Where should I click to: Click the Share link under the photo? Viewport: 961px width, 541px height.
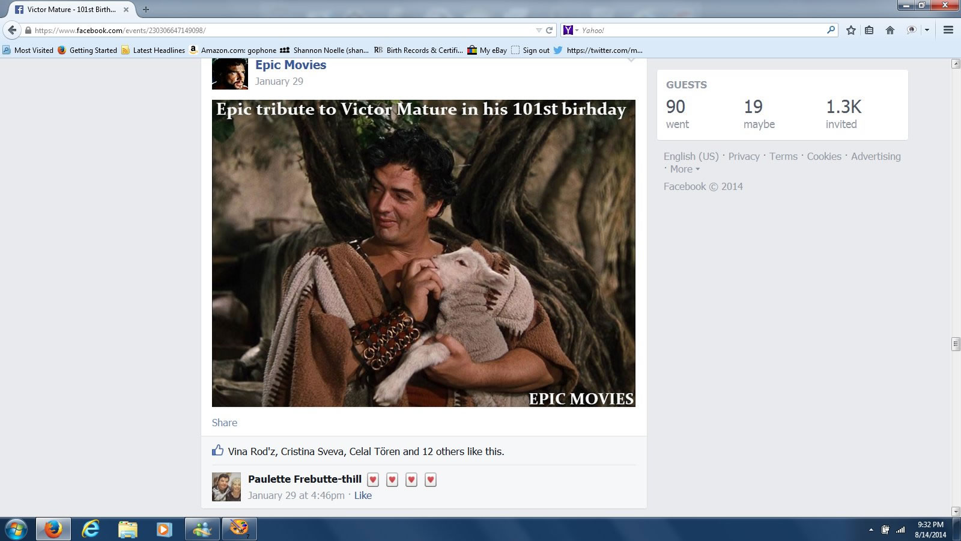225,423
